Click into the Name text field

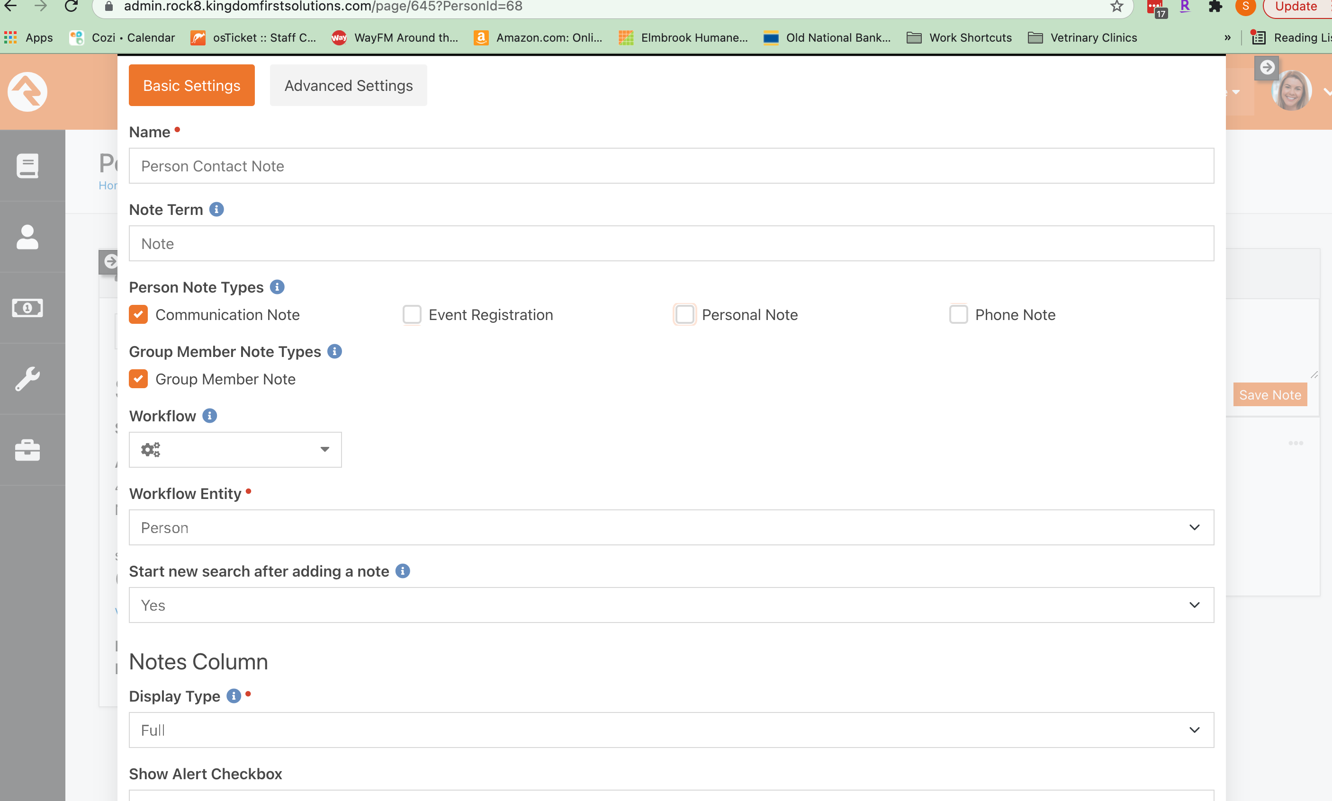pyautogui.click(x=671, y=166)
